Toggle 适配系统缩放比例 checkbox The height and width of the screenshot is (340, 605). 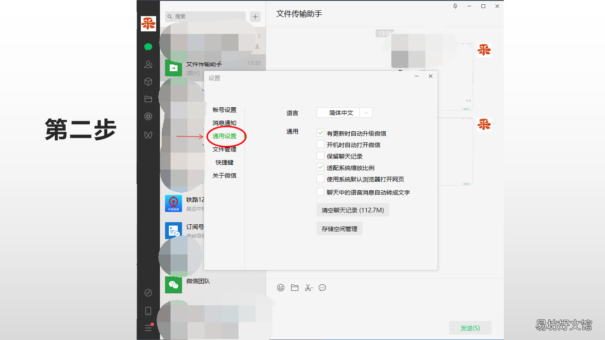coord(320,167)
